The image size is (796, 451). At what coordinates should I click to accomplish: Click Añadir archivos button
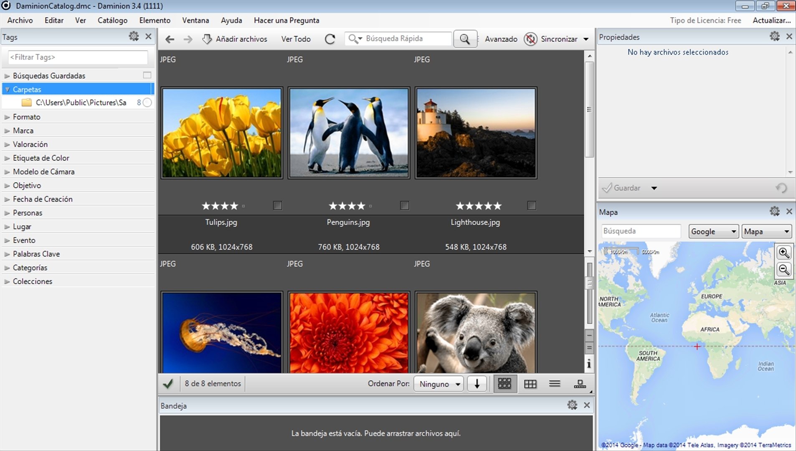point(235,39)
